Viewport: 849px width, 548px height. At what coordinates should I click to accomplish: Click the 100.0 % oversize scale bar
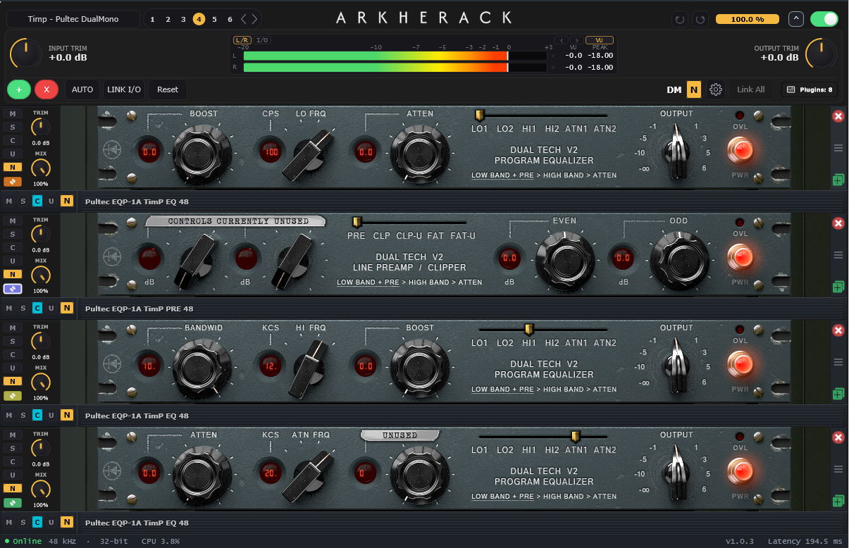tap(748, 19)
